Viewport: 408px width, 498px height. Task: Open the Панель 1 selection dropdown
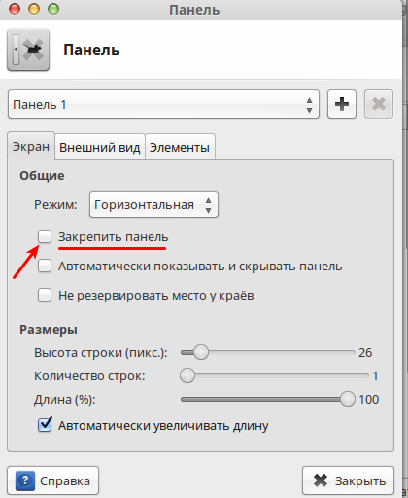click(x=163, y=104)
